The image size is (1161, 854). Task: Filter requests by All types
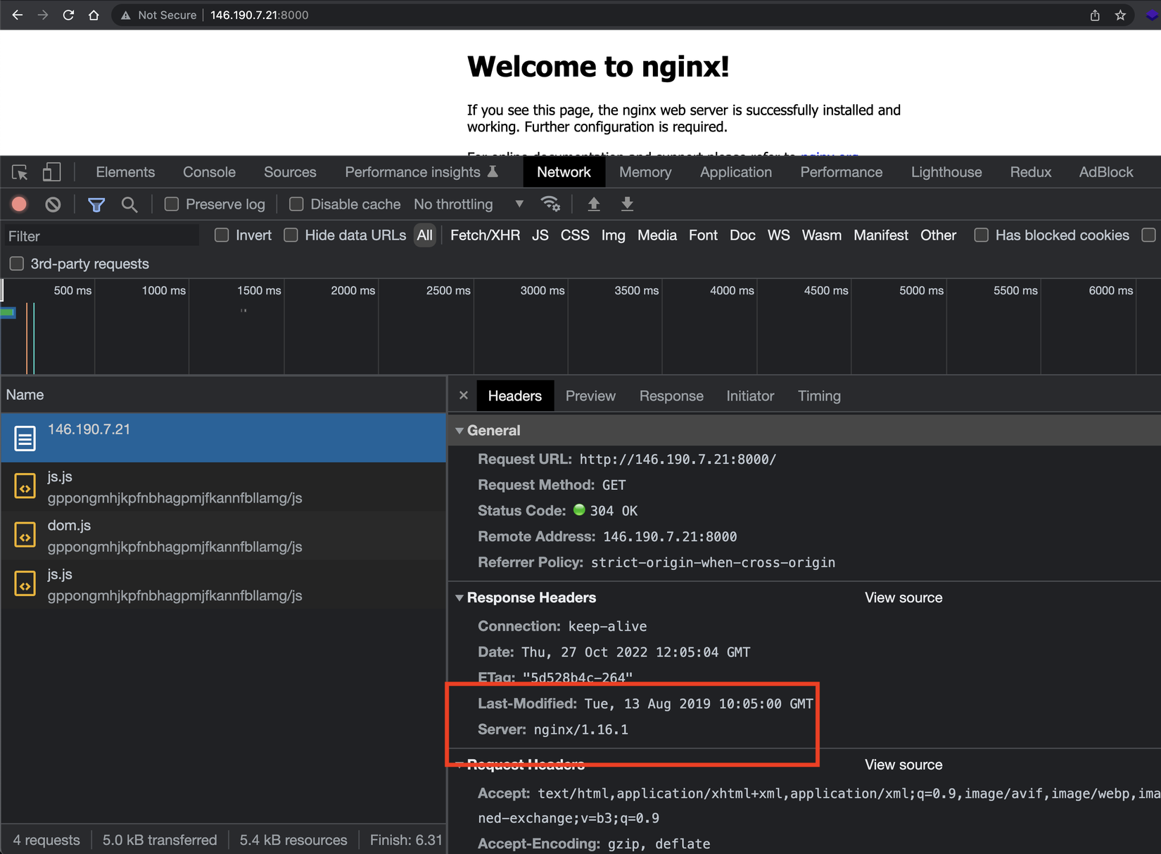point(425,235)
